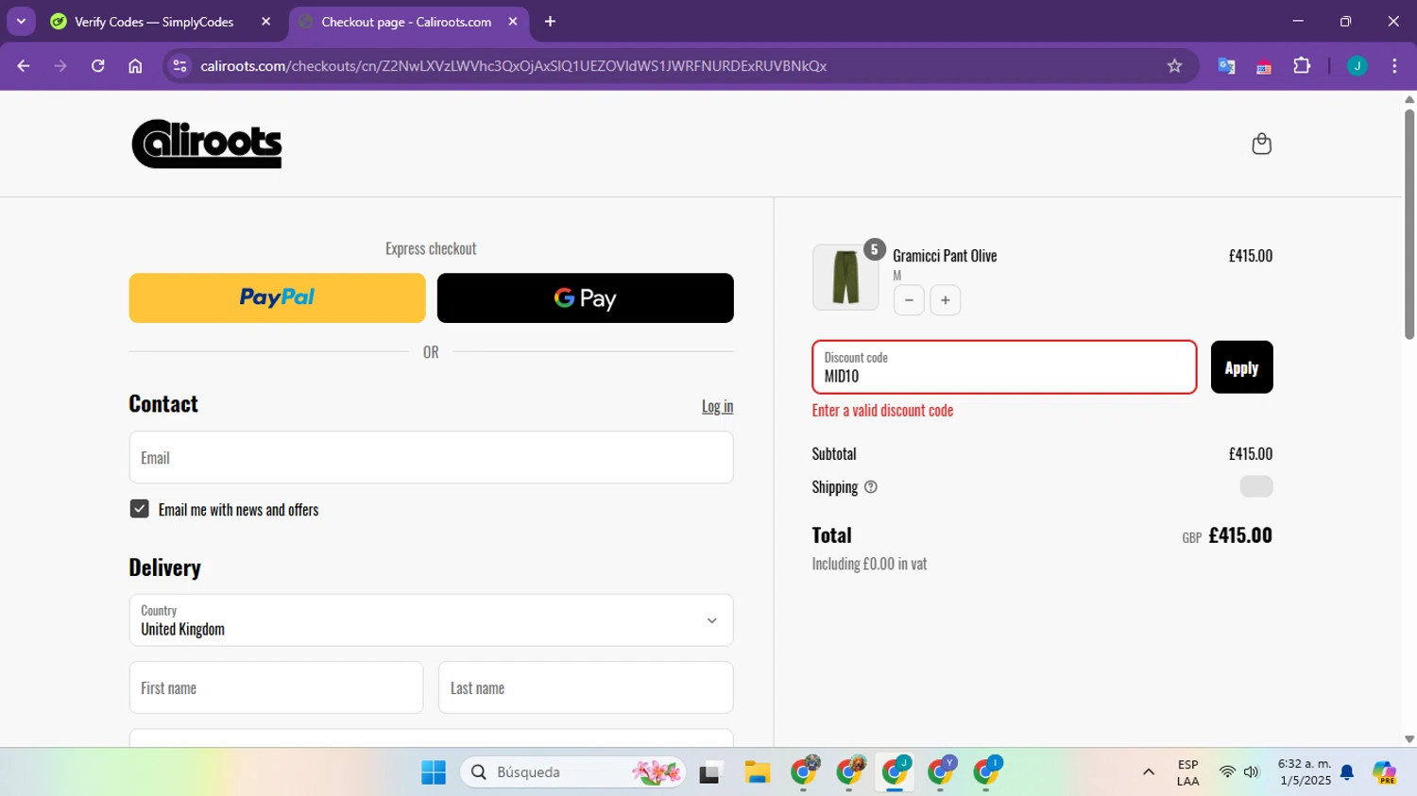
Task: Close the Checkout page Caliroots tab
Action: pyautogui.click(x=513, y=21)
